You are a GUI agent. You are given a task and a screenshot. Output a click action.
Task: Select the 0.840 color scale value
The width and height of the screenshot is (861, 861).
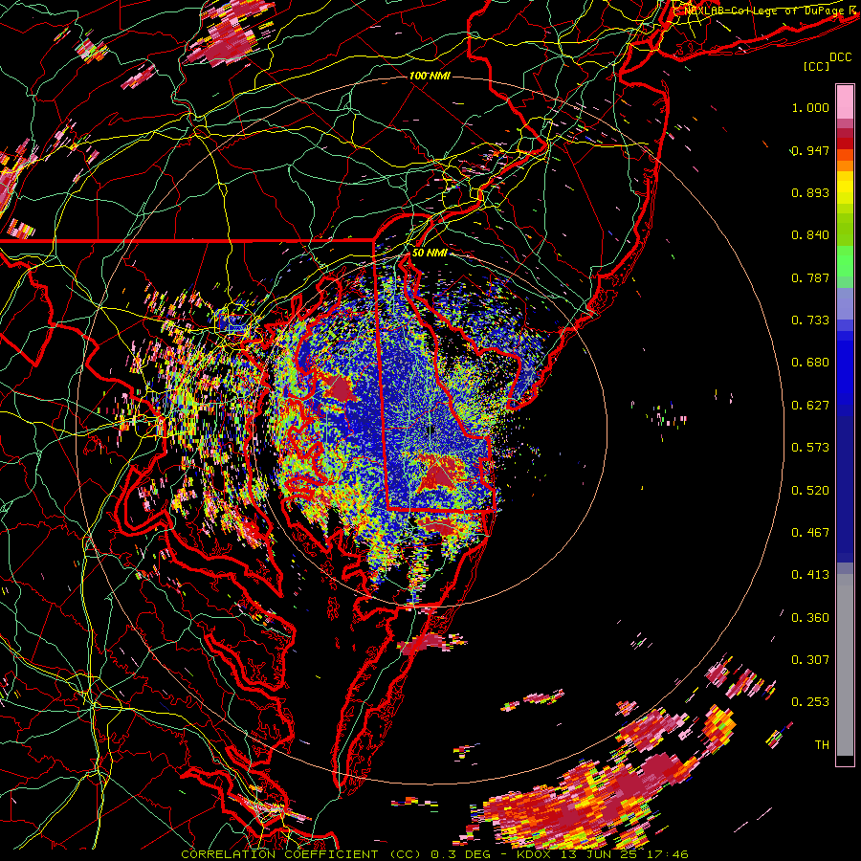click(810, 235)
